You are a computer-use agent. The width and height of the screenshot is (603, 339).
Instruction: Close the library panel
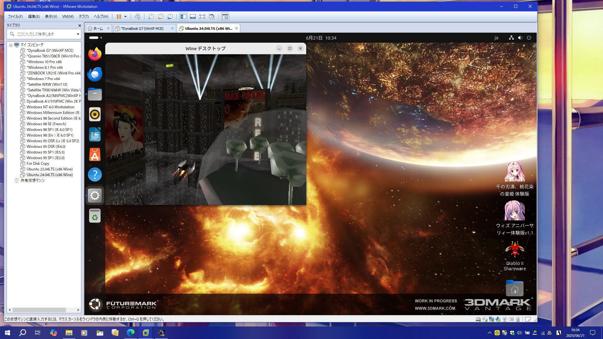tap(79, 25)
